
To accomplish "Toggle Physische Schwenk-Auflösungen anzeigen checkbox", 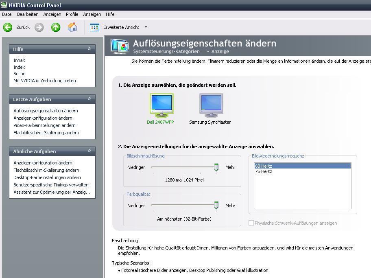I will [251, 223].
